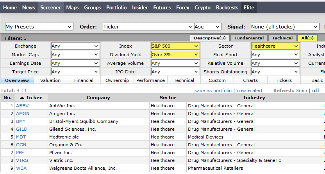Switch to the All(3) filter tab
Image resolution: width=325 pixels, height=174 pixels.
tap(307, 38)
